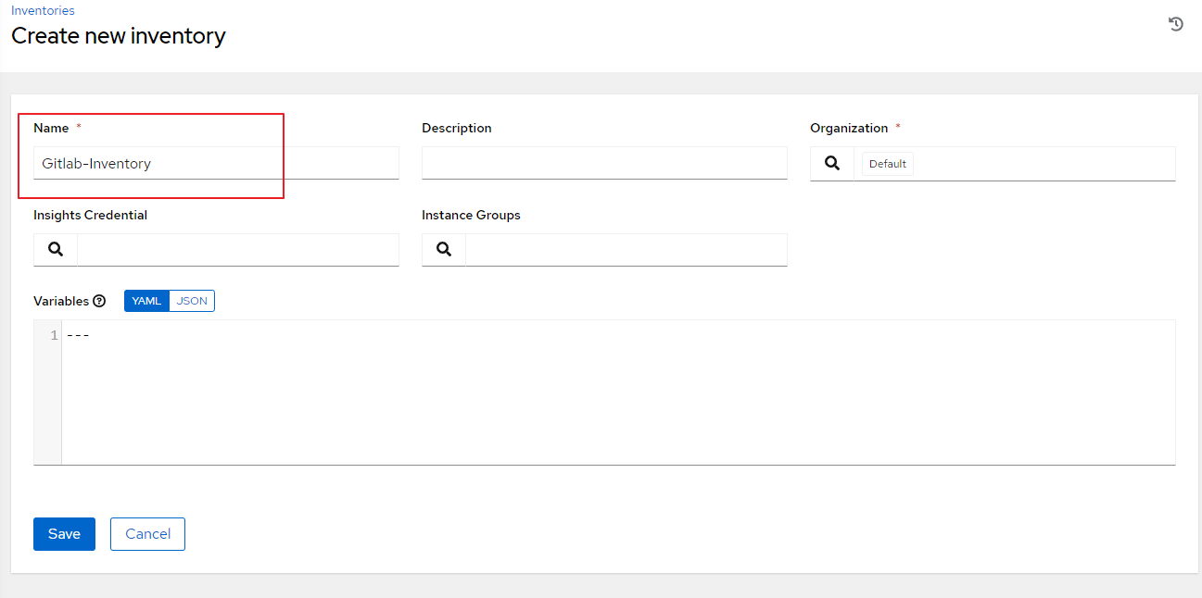Switch variables format to JSON
This screenshot has width=1202, height=598.
(x=192, y=301)
